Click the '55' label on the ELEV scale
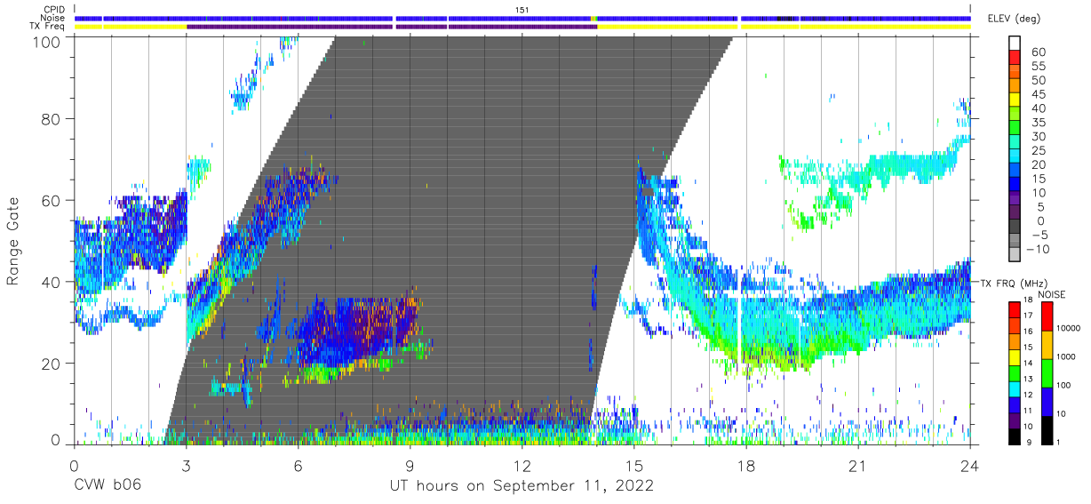Screen dimensions: 1091x504 click(1038, 67)
